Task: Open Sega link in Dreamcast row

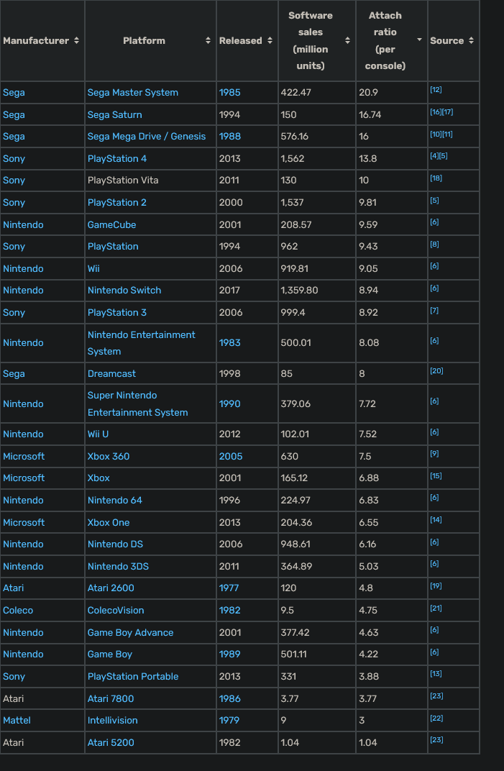Action: pyautogui.click(x=14, y=374)
